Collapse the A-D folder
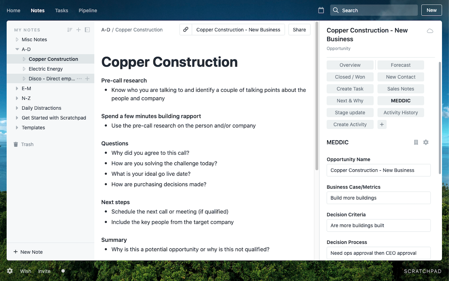This screenshot has width=449, height=281. (17, 50)
